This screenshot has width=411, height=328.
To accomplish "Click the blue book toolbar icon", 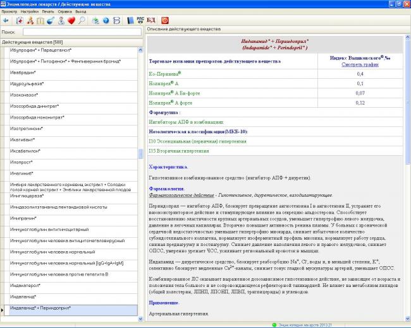I will click(130, 20).
